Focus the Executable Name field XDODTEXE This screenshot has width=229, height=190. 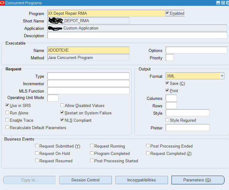click(88, 50)
